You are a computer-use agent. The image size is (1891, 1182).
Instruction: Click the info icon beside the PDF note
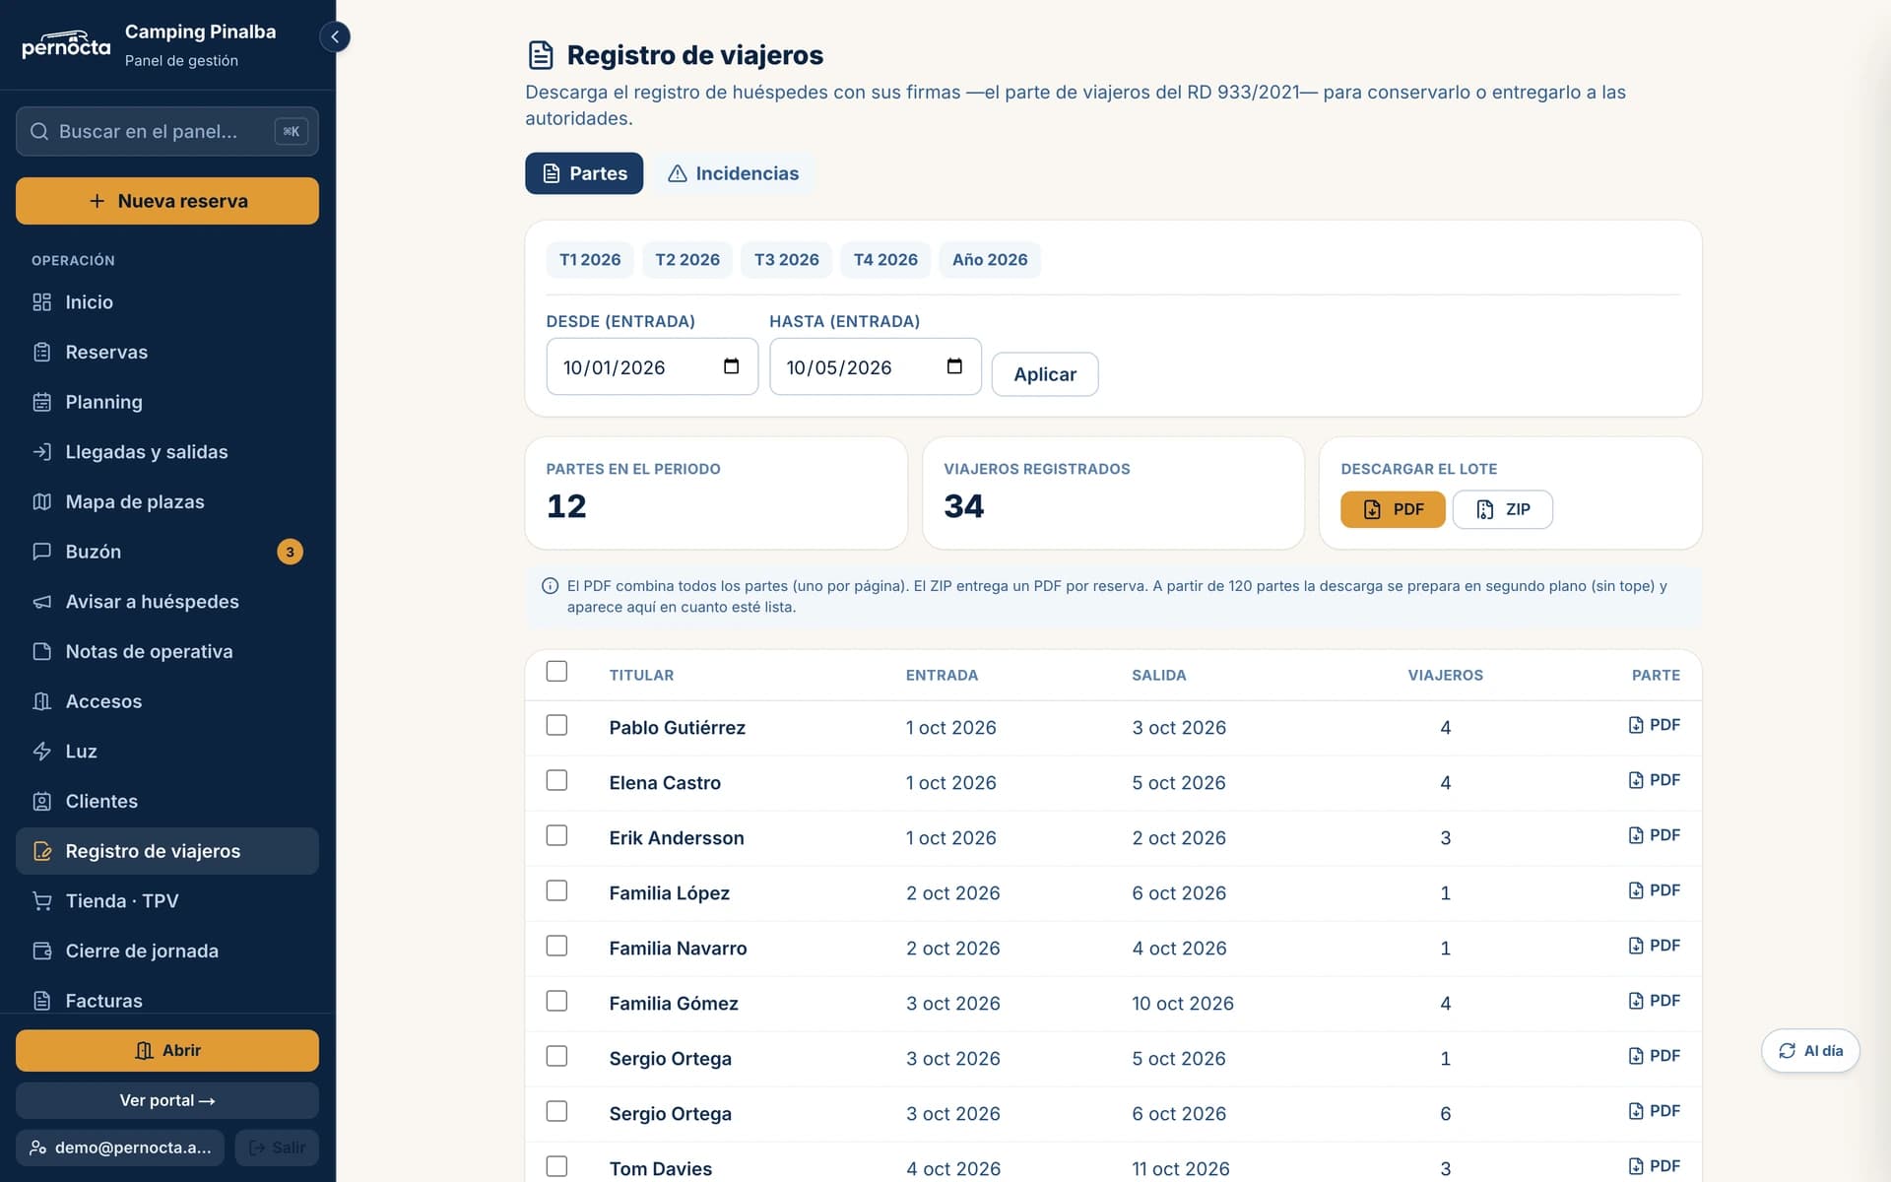550,586
